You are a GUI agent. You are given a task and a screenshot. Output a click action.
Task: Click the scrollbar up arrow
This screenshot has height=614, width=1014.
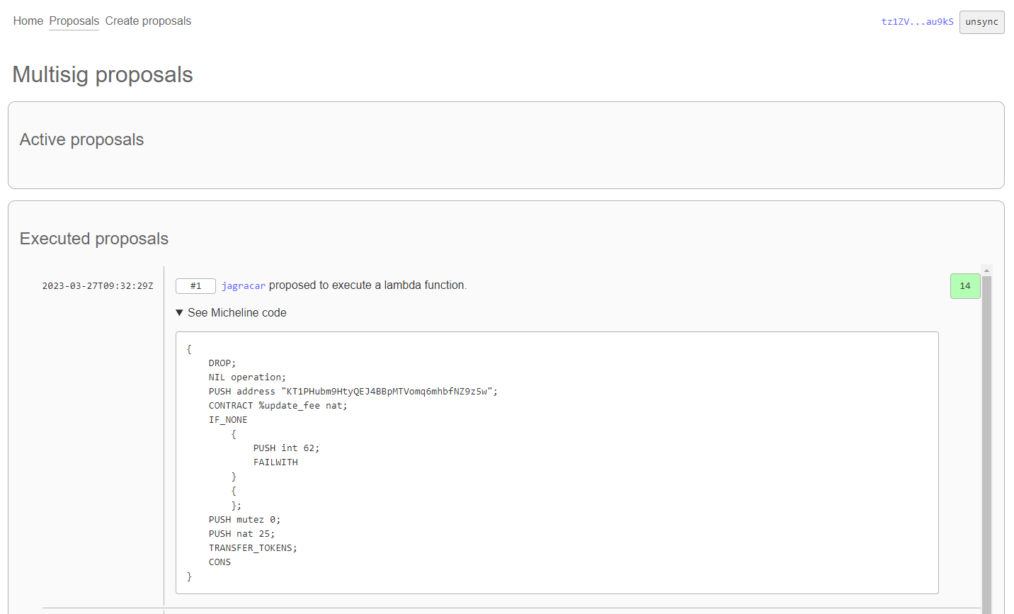point(986,271)
